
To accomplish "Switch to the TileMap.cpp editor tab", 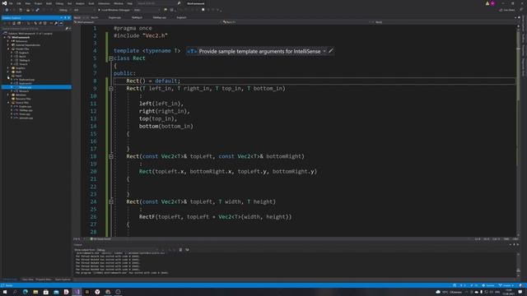I will pos(159,17).
